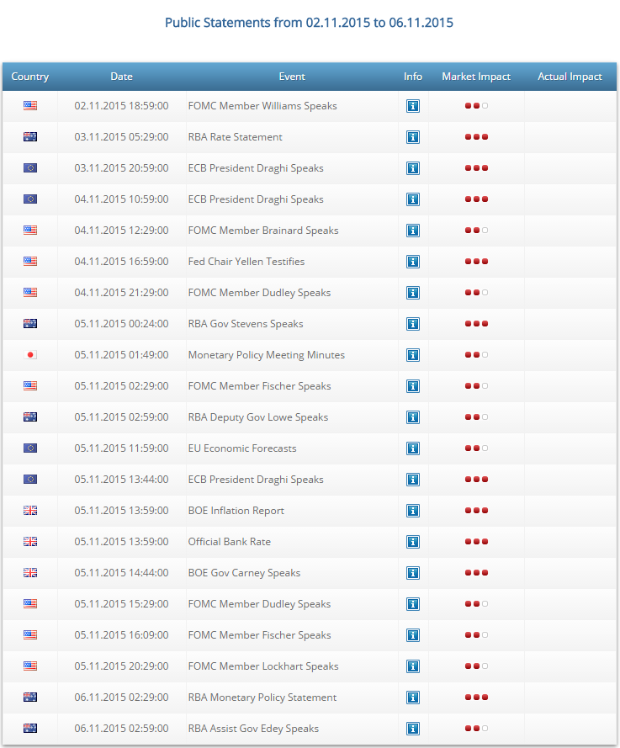This screenshot has width=620, height=748.
Task: View info icon for BOE Inflation Report
Action: click(413, 511)
